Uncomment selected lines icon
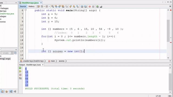The image size is (173, 97). [x=101, y=6]
